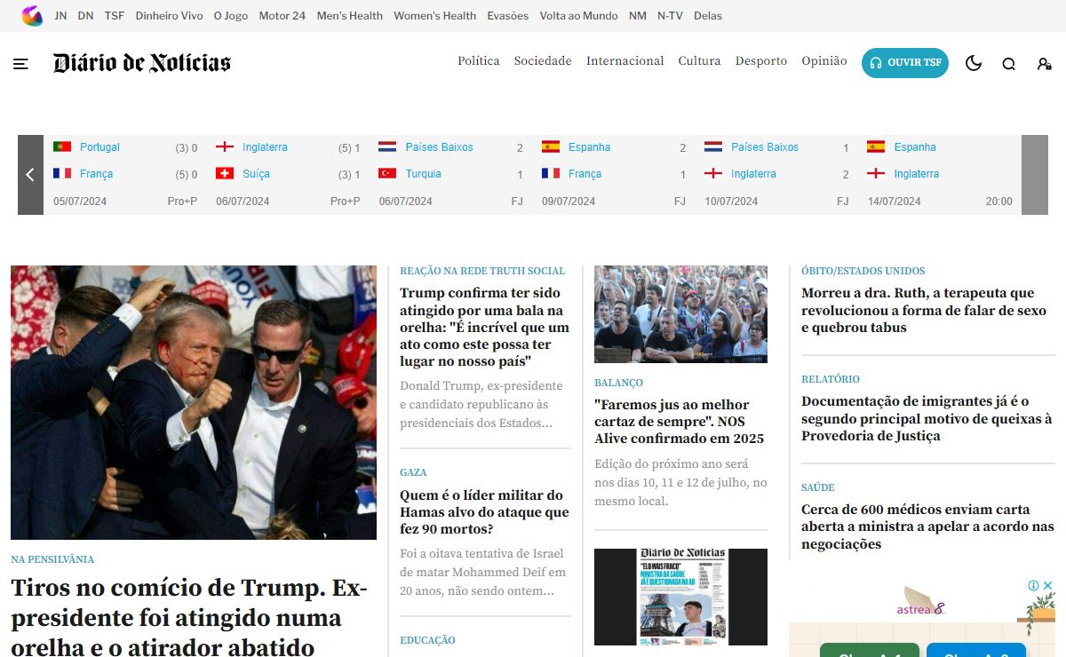Click the Balanço category tag
Image resolution: width=1066 pixels, height=657 pixels.
618,383
